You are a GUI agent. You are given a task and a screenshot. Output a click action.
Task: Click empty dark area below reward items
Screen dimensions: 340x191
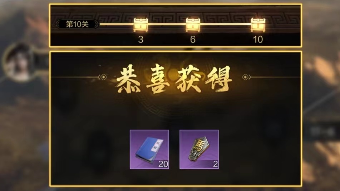pyautogui.click(x=175, y=177)
